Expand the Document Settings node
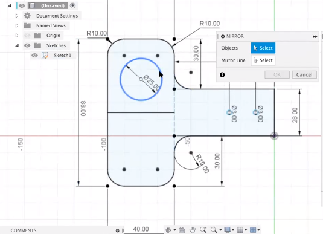Screen dimensions: 323x234 pyautogui.click(x=17, y=16)
